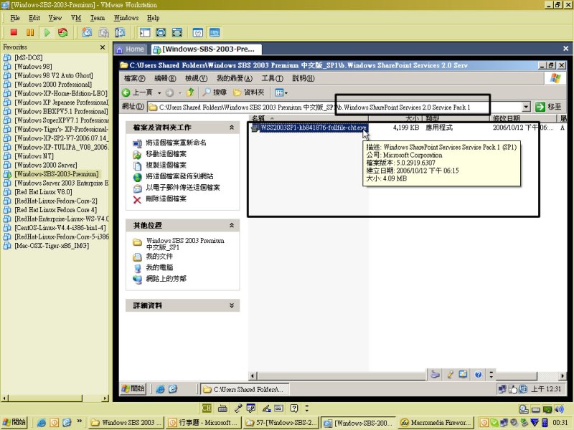
Task: Switch to Macromedia Fireworks on the host taskbar
Action: (436, 423)
